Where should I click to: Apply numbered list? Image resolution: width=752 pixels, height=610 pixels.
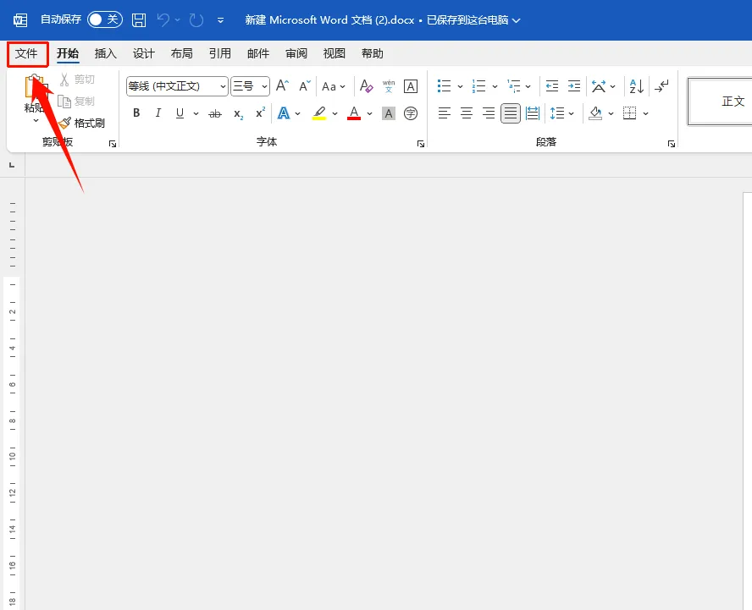478,86
